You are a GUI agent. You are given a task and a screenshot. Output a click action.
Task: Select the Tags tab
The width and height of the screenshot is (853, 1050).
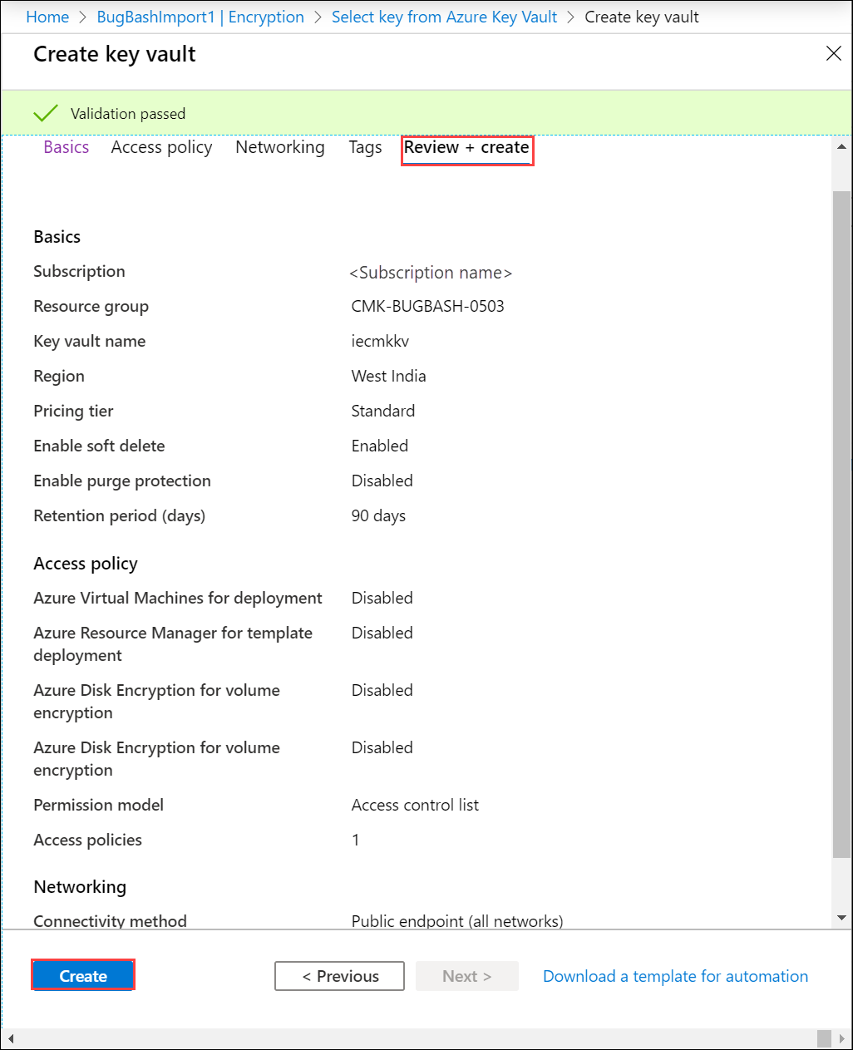365,147
